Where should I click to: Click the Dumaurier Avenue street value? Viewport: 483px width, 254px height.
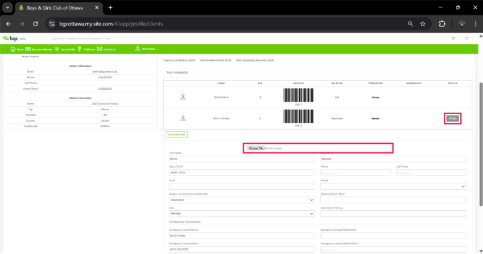(105, 103)
